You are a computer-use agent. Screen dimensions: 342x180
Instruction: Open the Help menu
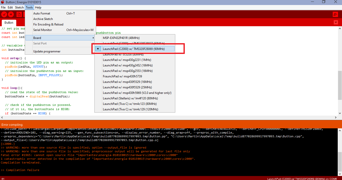[x=38, y=7]
